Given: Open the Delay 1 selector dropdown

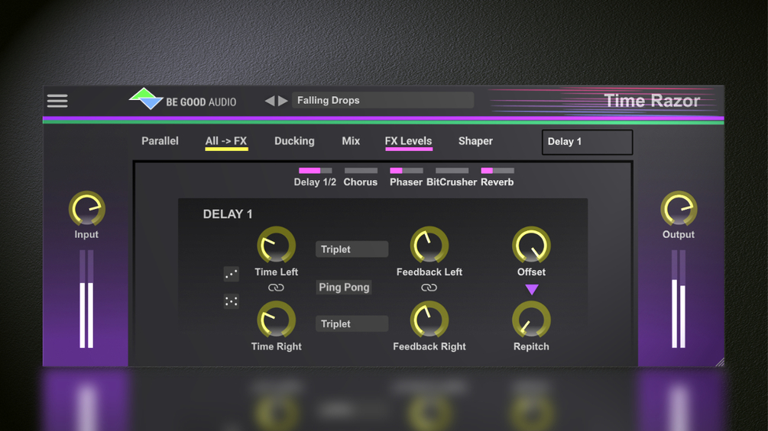Looking at the screenshot, I should [x=587, y=142].
